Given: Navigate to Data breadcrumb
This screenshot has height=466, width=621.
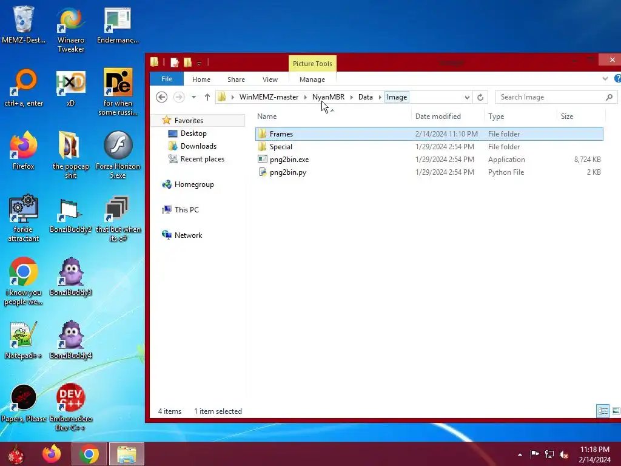Looking at the screenshot, I should (x=366, y=97).
